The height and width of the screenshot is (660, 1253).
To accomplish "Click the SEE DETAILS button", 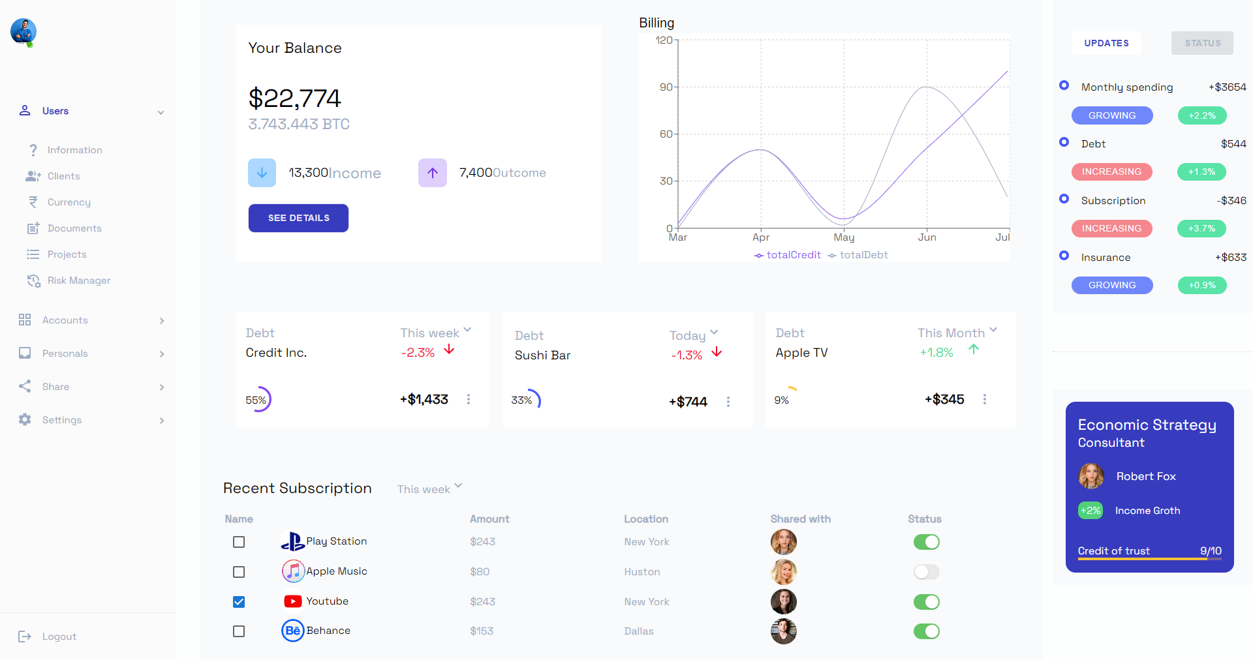I will click(x=298, y=218).
